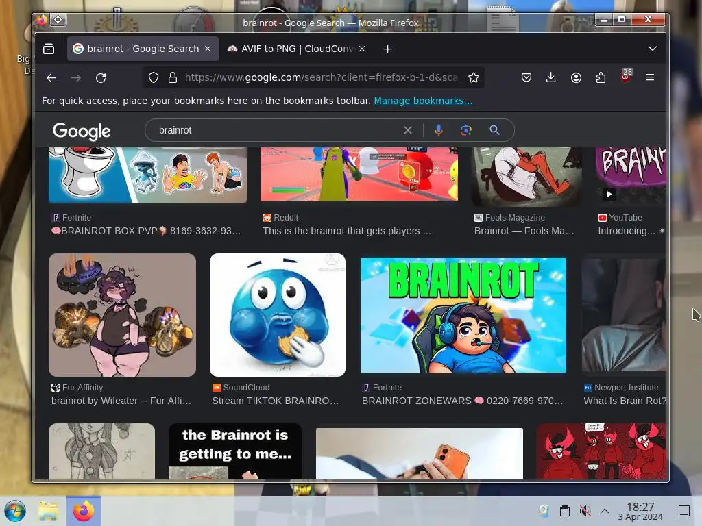Go to Google home via logo
702x526 pixels.
point(82,131)
